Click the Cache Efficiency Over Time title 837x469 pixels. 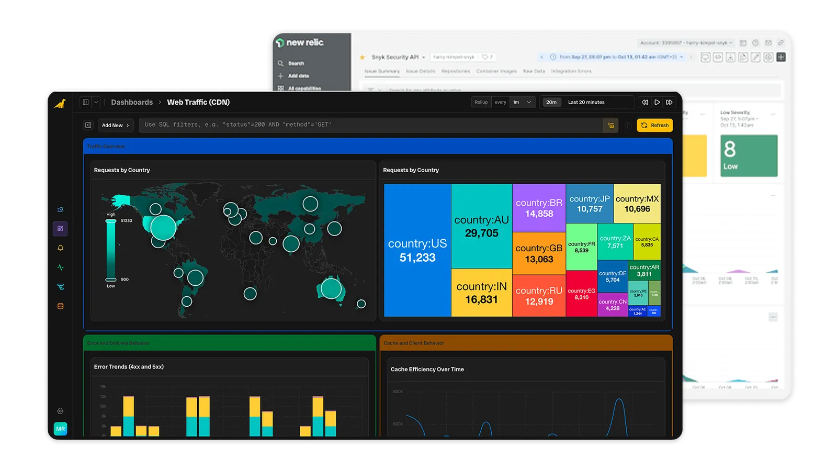(427, 369)
